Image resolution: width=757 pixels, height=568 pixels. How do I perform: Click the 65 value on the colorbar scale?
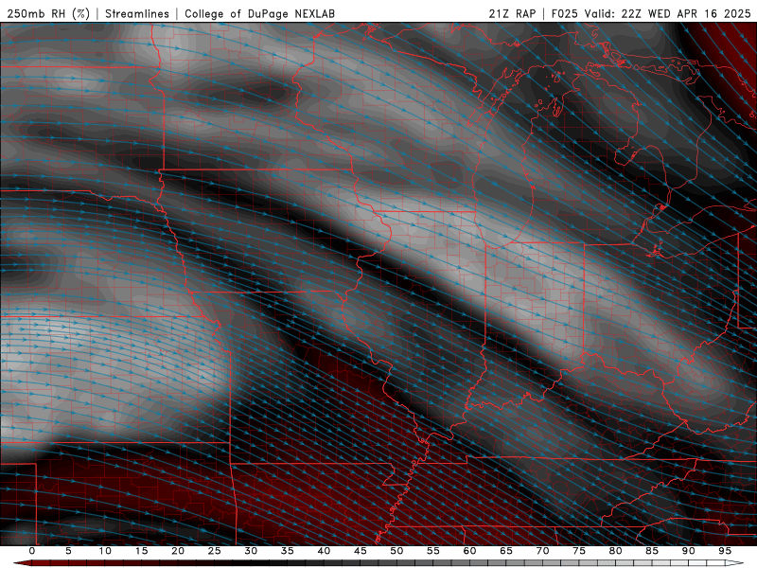click(x=506, y=551)
